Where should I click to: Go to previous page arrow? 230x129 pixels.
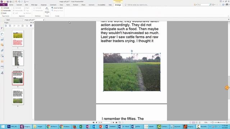coord(96,123)
